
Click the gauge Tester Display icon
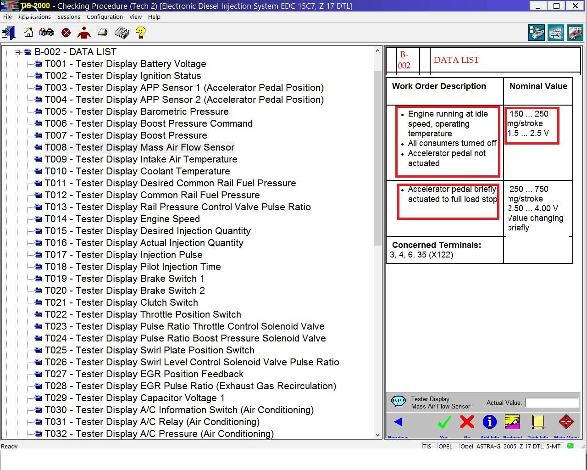pos(399,402)
